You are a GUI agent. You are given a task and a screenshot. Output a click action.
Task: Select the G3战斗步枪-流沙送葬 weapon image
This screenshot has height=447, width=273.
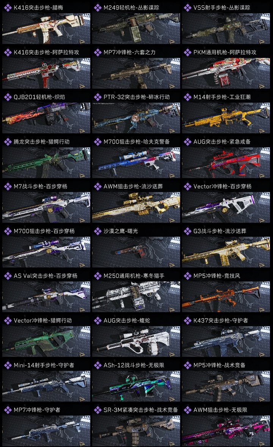226,252
